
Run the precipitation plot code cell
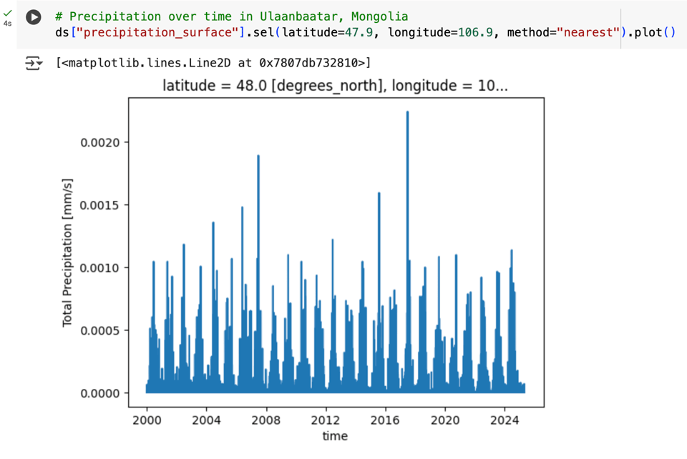click(33, 17)
